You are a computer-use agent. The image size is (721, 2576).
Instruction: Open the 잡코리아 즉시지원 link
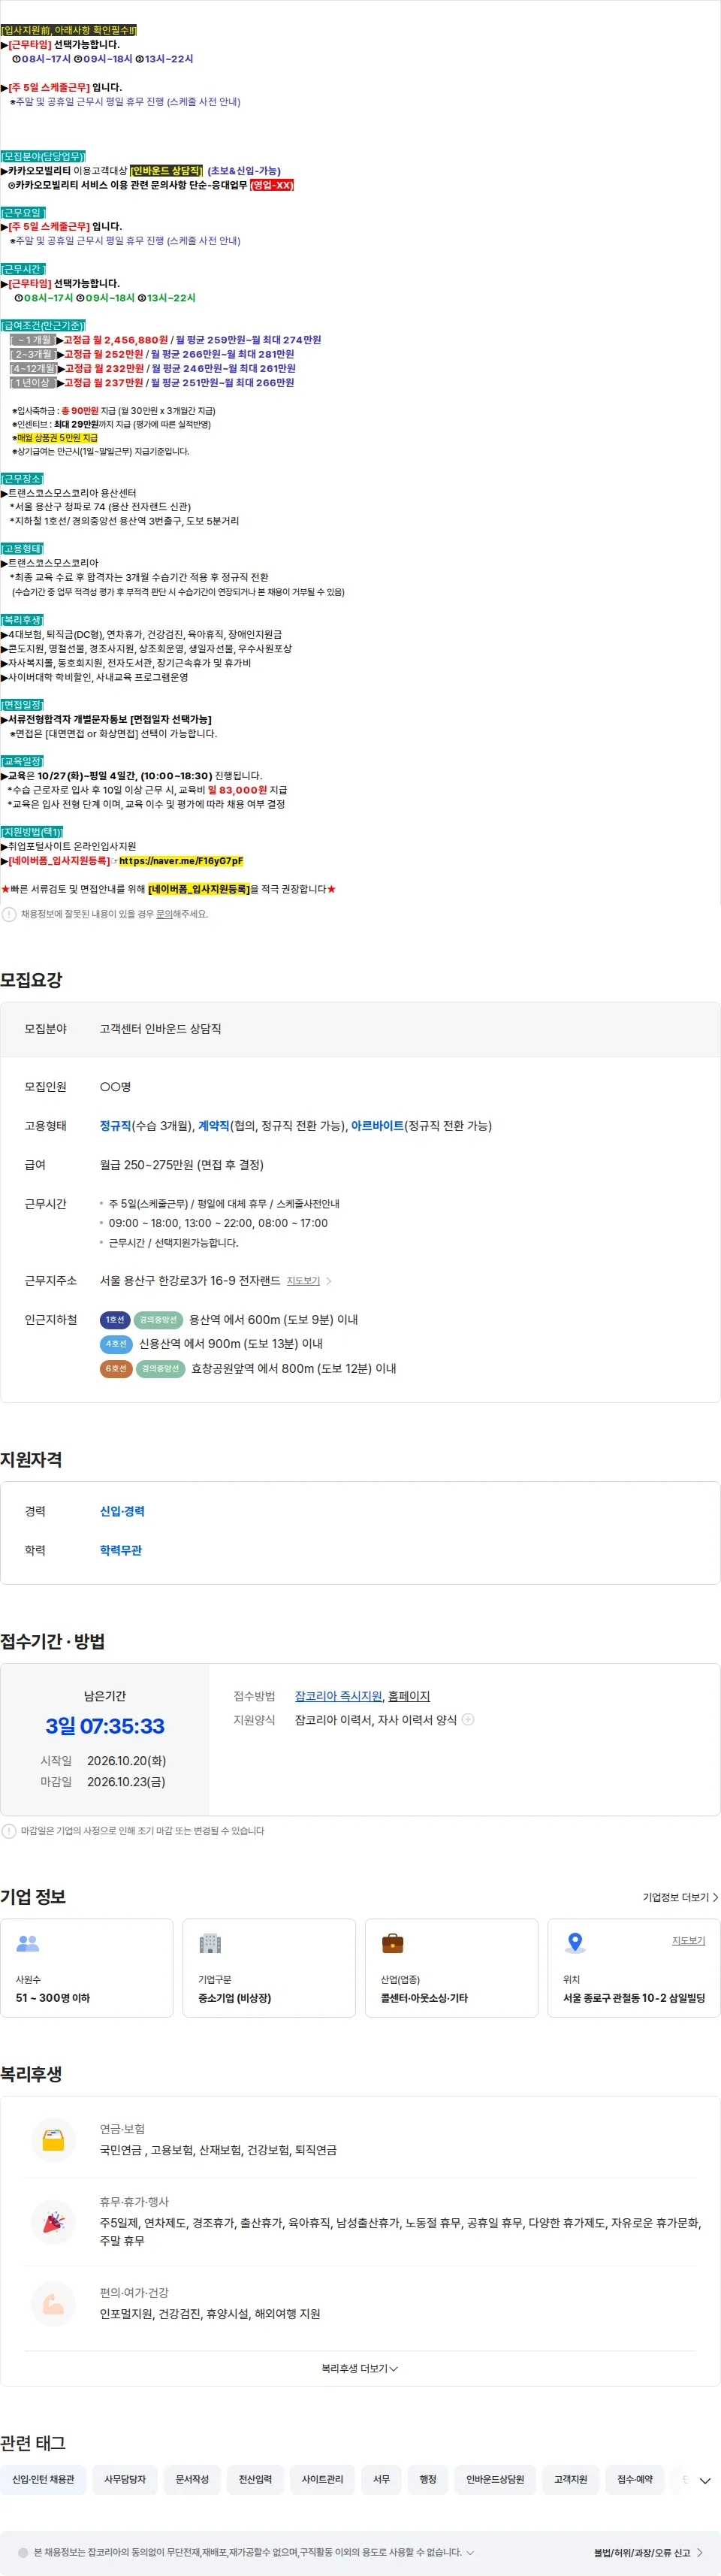coord(338,1696)
